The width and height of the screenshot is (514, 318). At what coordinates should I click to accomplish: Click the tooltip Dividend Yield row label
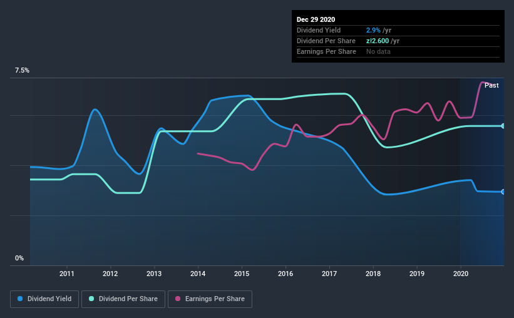(x=319, y=30)
